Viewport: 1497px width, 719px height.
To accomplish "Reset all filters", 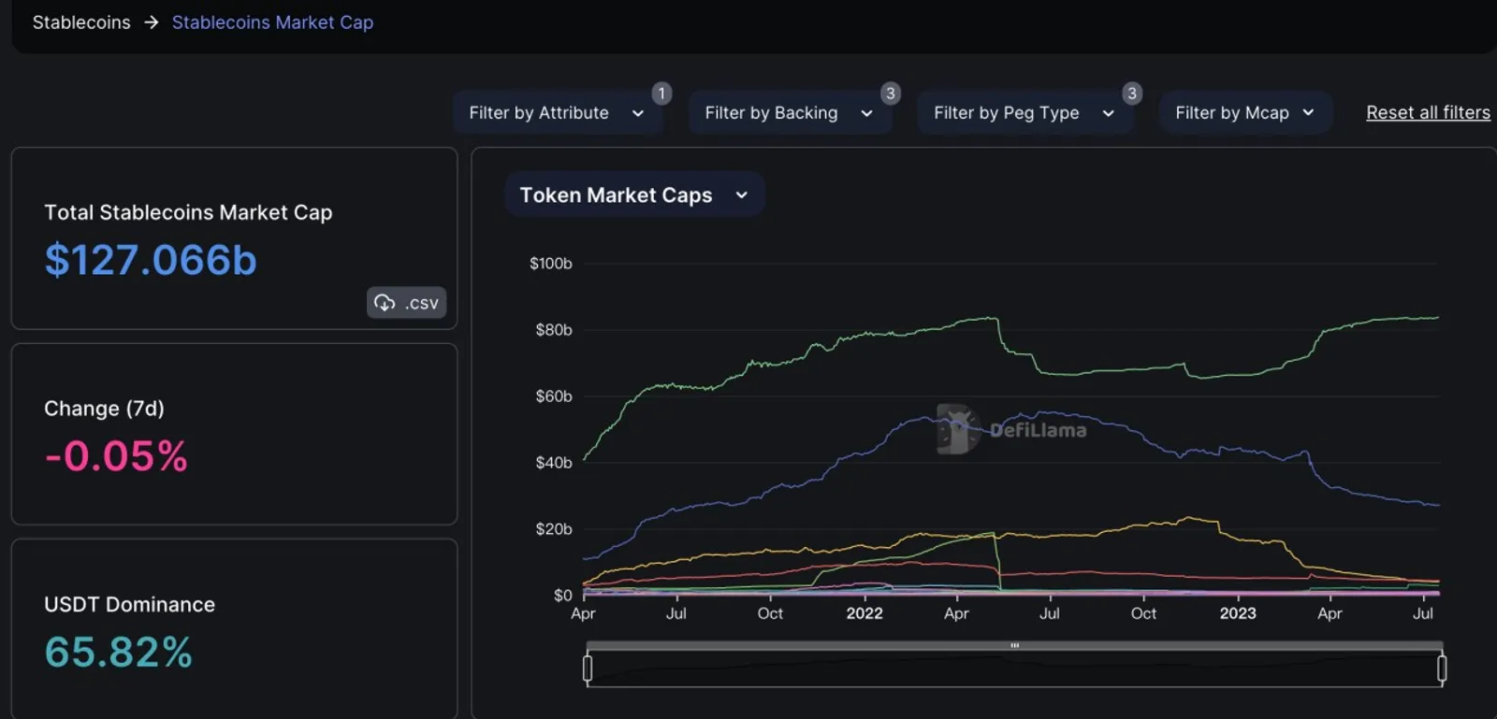I will (1428, 113).
